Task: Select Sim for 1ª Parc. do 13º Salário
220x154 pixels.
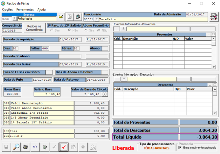Action: tap(52, 30)
